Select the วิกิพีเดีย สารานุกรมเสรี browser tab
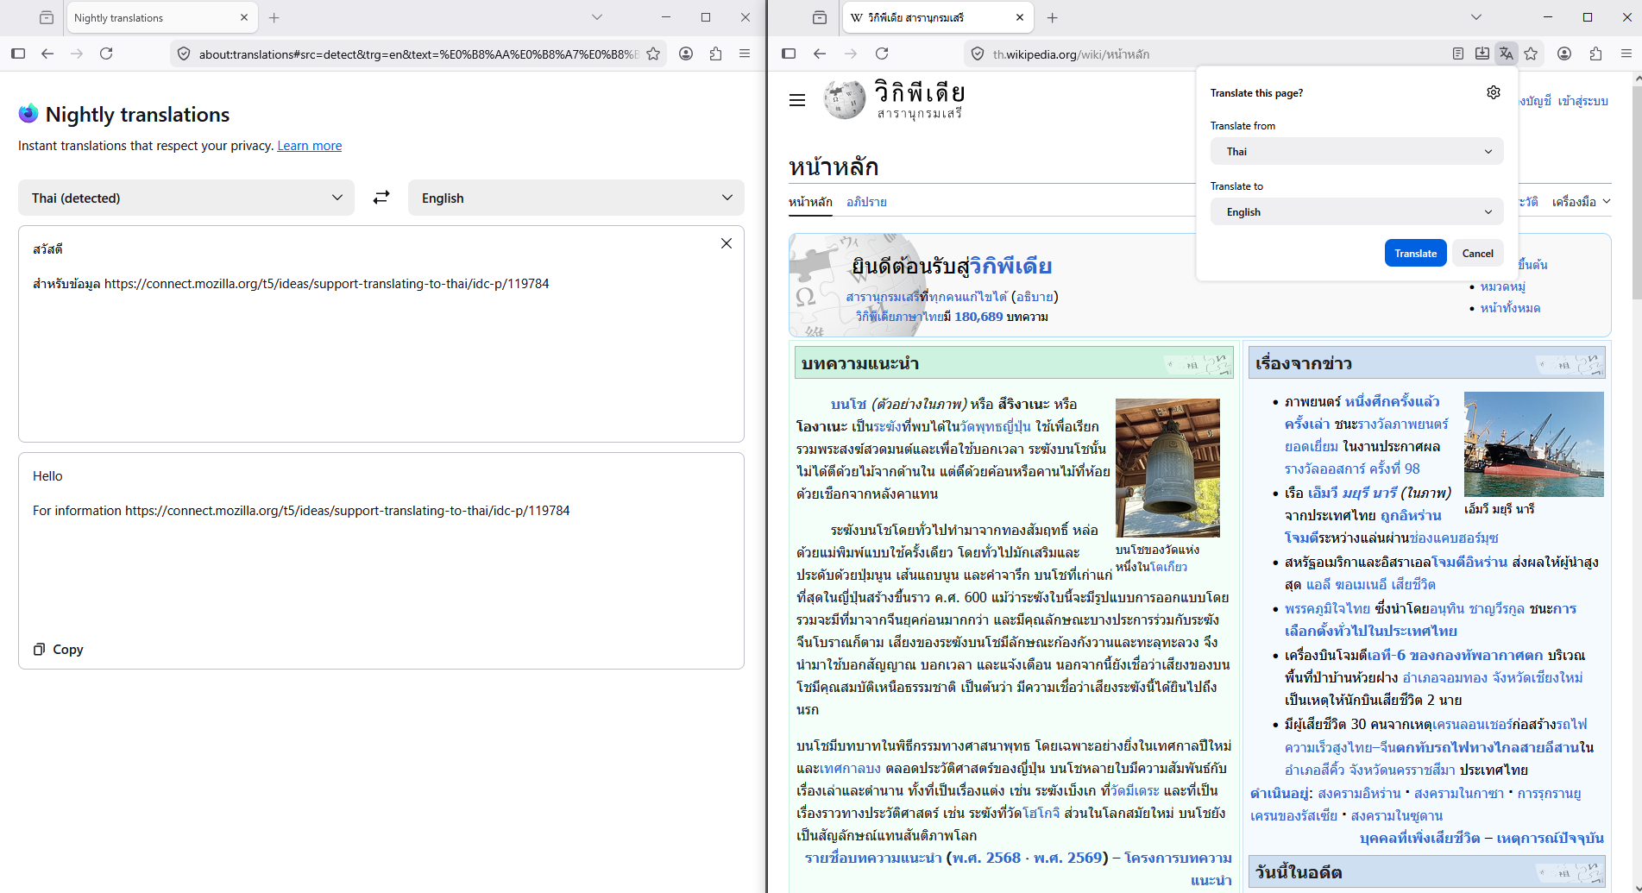Screen dimensions: 1642x893 (x=938, y=17)
